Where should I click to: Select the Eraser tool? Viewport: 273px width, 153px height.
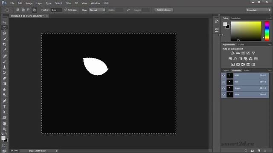5,78
